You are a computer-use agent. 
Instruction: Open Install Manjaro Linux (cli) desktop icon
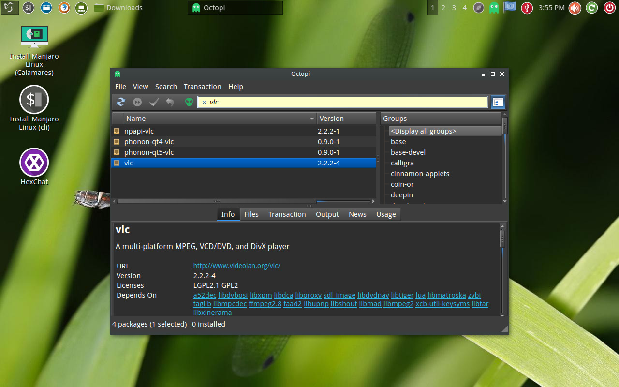(34, 108)
